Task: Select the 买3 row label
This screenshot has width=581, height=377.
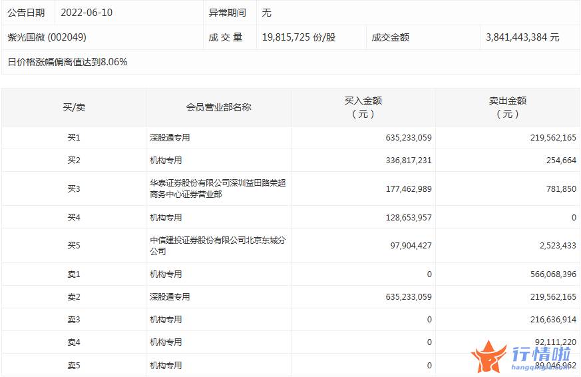Action: tap(74, 188)
